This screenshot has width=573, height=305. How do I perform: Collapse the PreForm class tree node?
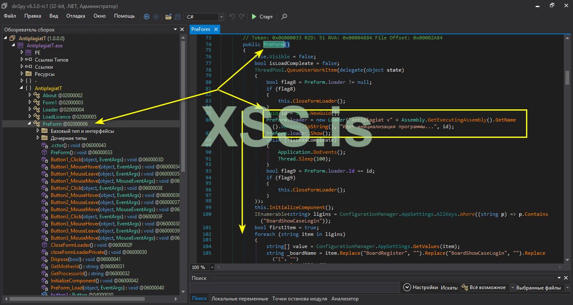(30, 124)
